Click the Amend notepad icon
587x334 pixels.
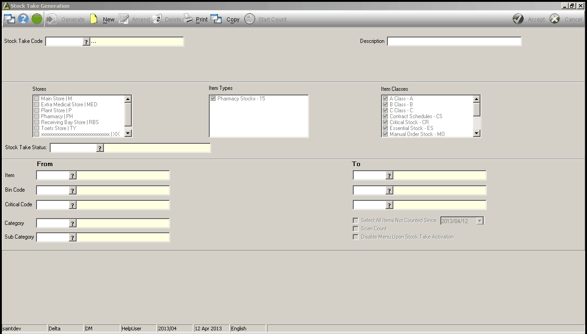coord(124,19)
